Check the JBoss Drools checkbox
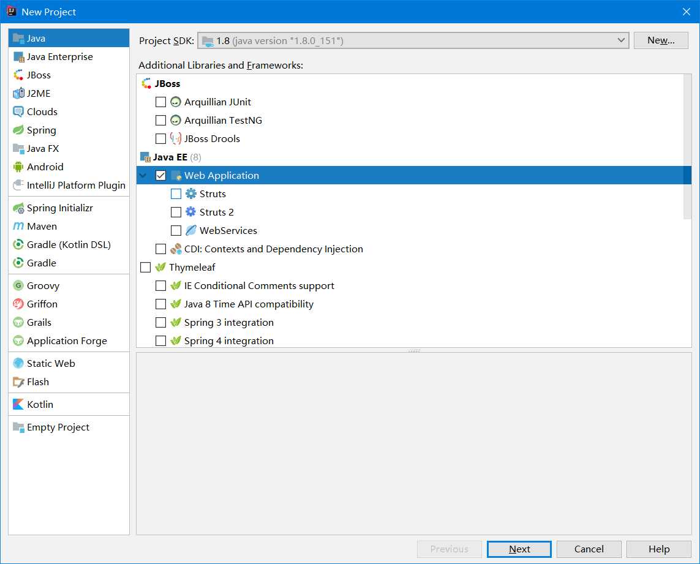Viewport: 700px width, 564px height. tap(160, 139)
